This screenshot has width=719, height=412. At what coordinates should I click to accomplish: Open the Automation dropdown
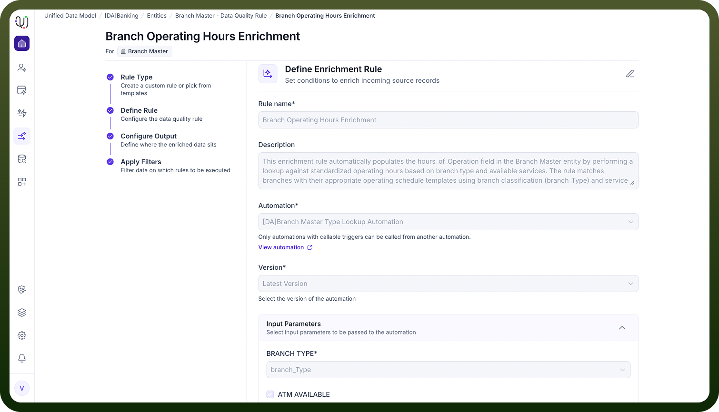(448, 222)
